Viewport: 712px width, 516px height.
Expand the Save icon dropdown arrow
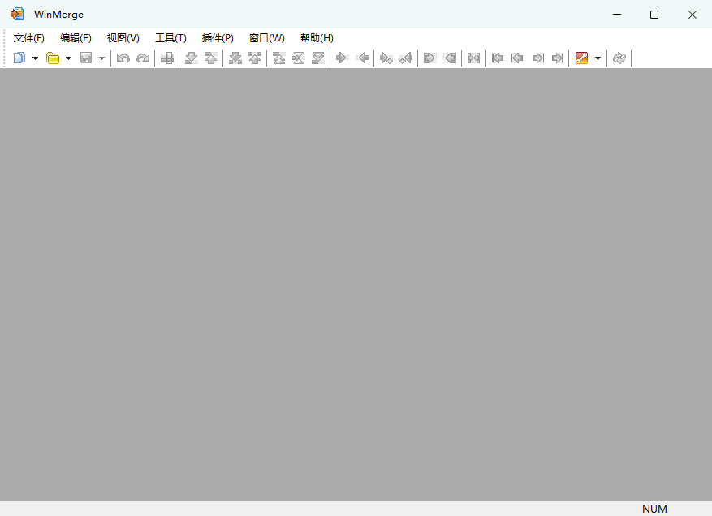coord(101,58)
